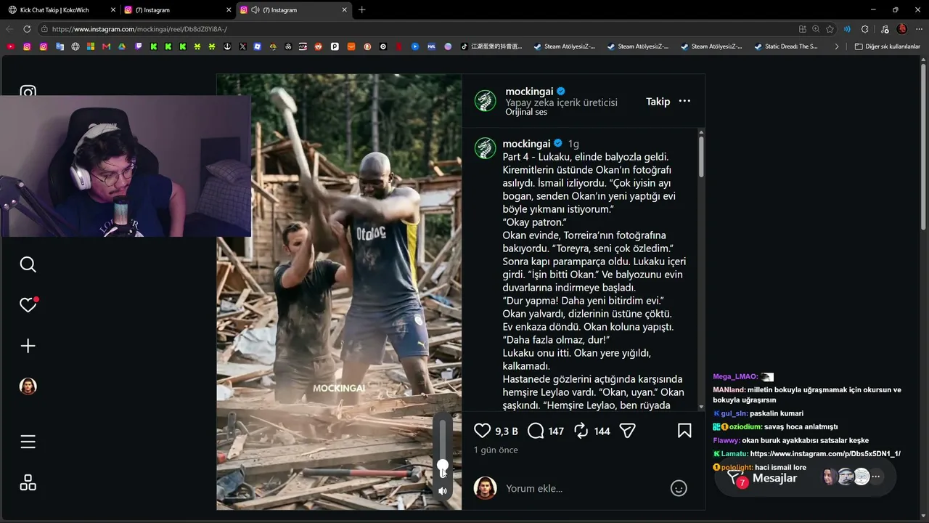Open the 'Static Dread: The S...' bookmark

pyautogui.click(x=787, y=46)
